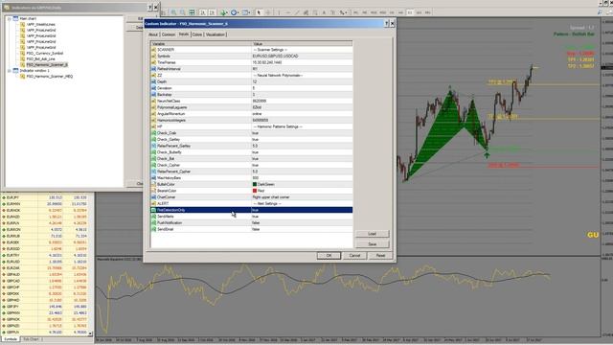Click the icon beside the Symbols parameter

153,56
